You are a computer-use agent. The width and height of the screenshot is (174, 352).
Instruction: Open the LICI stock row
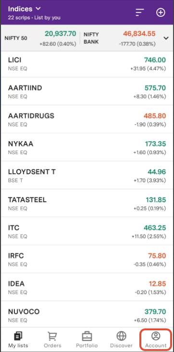pos(87,64)
